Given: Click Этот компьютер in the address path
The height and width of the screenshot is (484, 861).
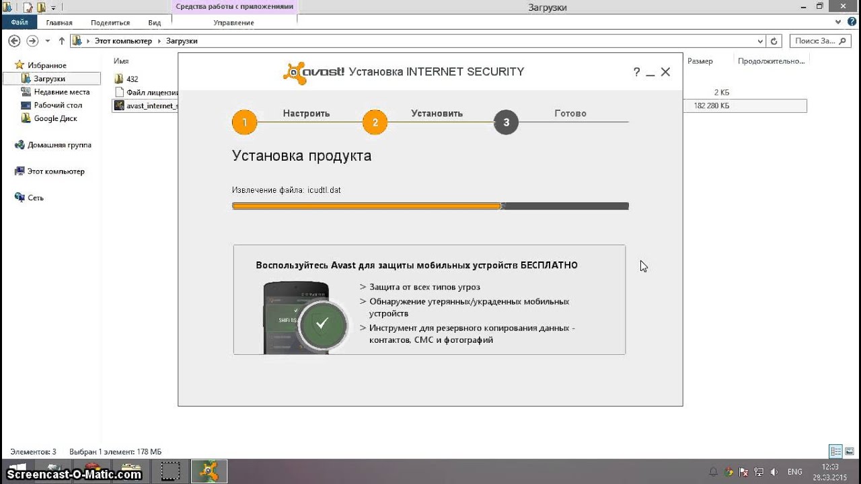Looking at the screenshot, I should (x=123, y=41).
